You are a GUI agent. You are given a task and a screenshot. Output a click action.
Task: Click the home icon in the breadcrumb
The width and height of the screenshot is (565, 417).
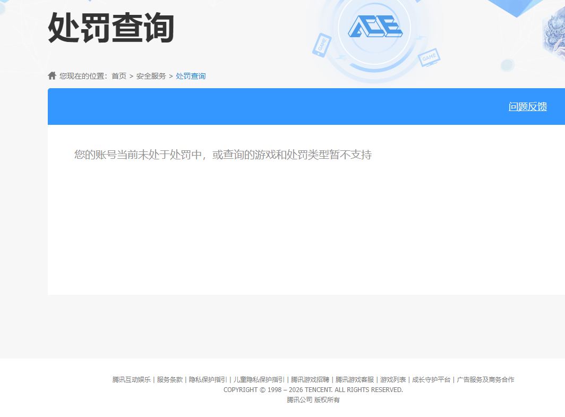pos(52,75)
